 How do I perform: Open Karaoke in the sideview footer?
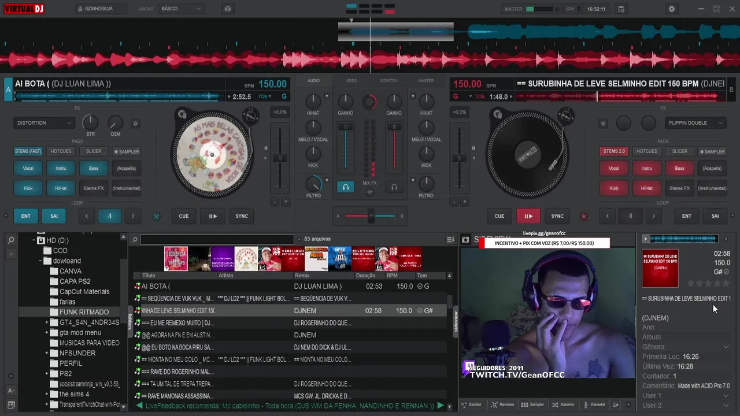(594, 404)
